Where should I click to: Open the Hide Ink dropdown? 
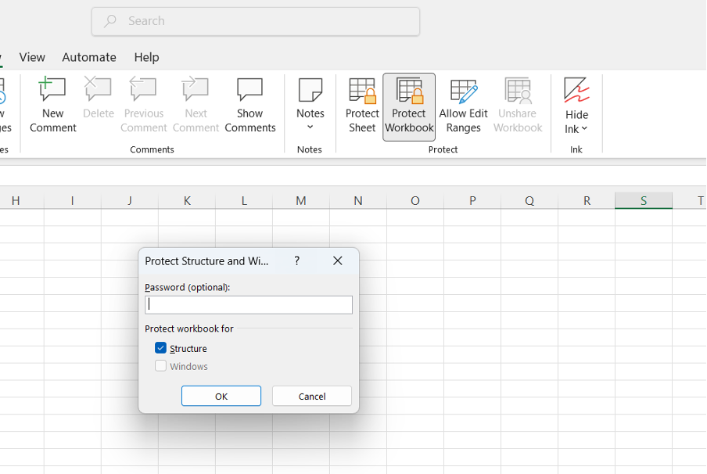576,128
